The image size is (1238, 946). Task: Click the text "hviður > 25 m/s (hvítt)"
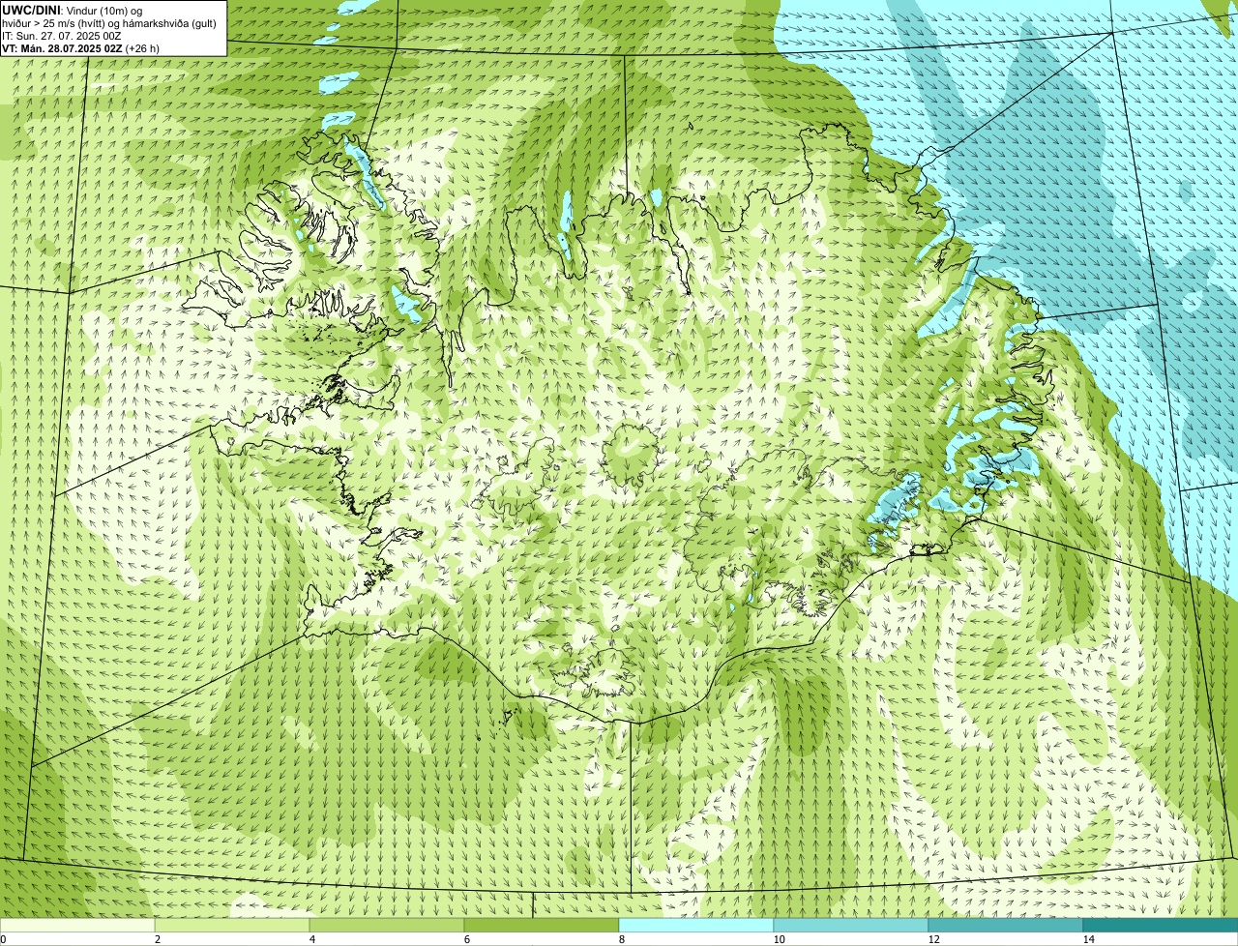tap(60, 22)
